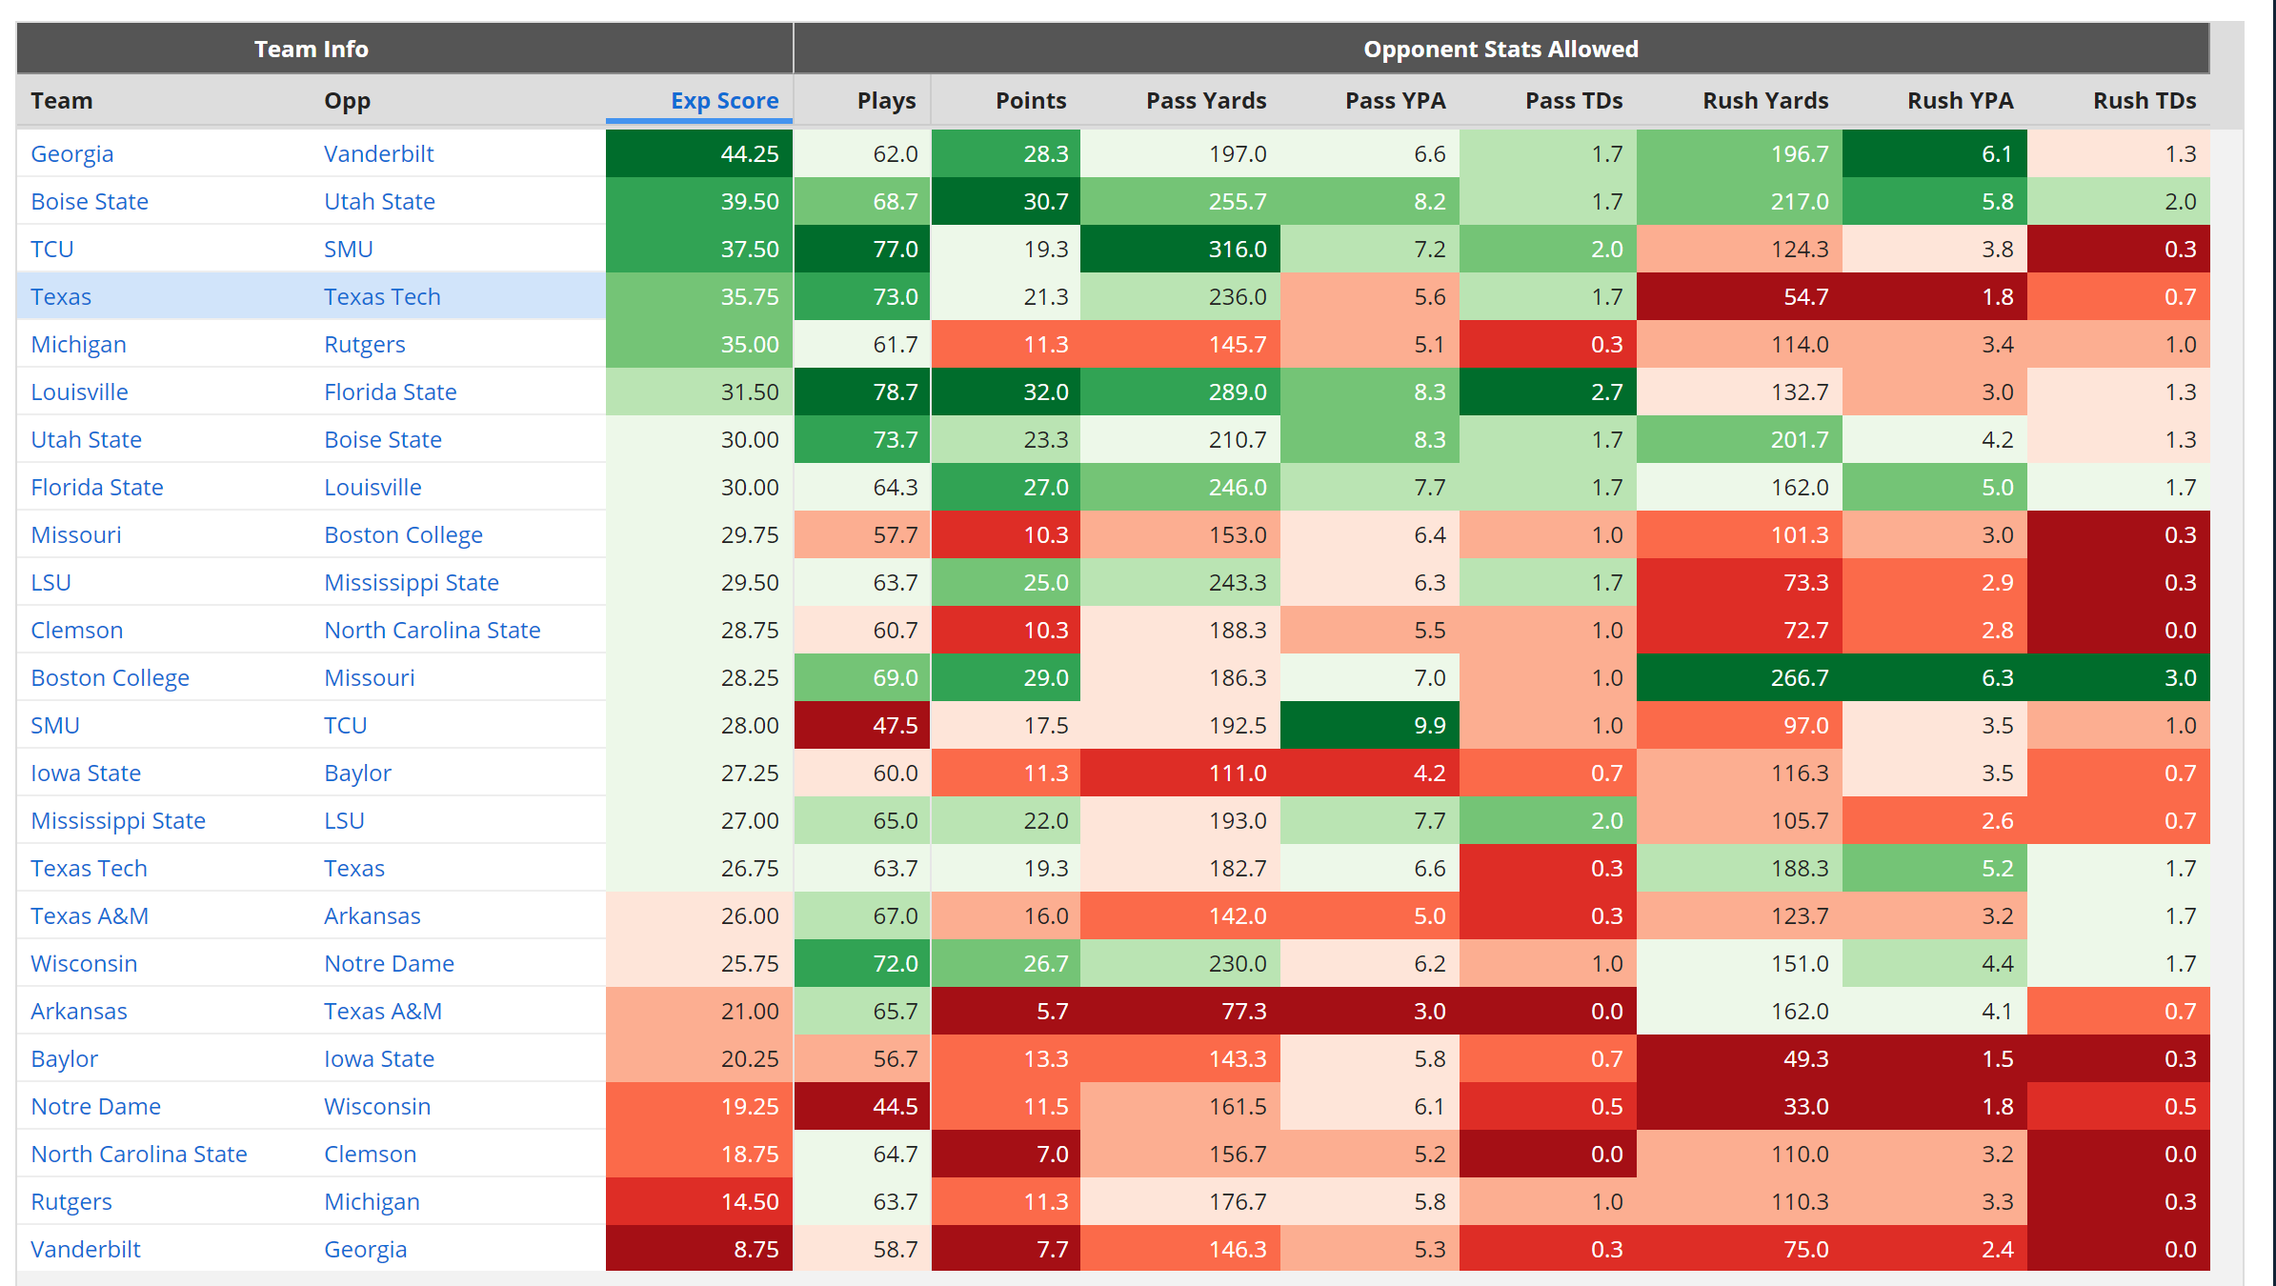Screen dimensions: 2276x1286
Task: Sort by the Team column header
Action: (62, 100)
